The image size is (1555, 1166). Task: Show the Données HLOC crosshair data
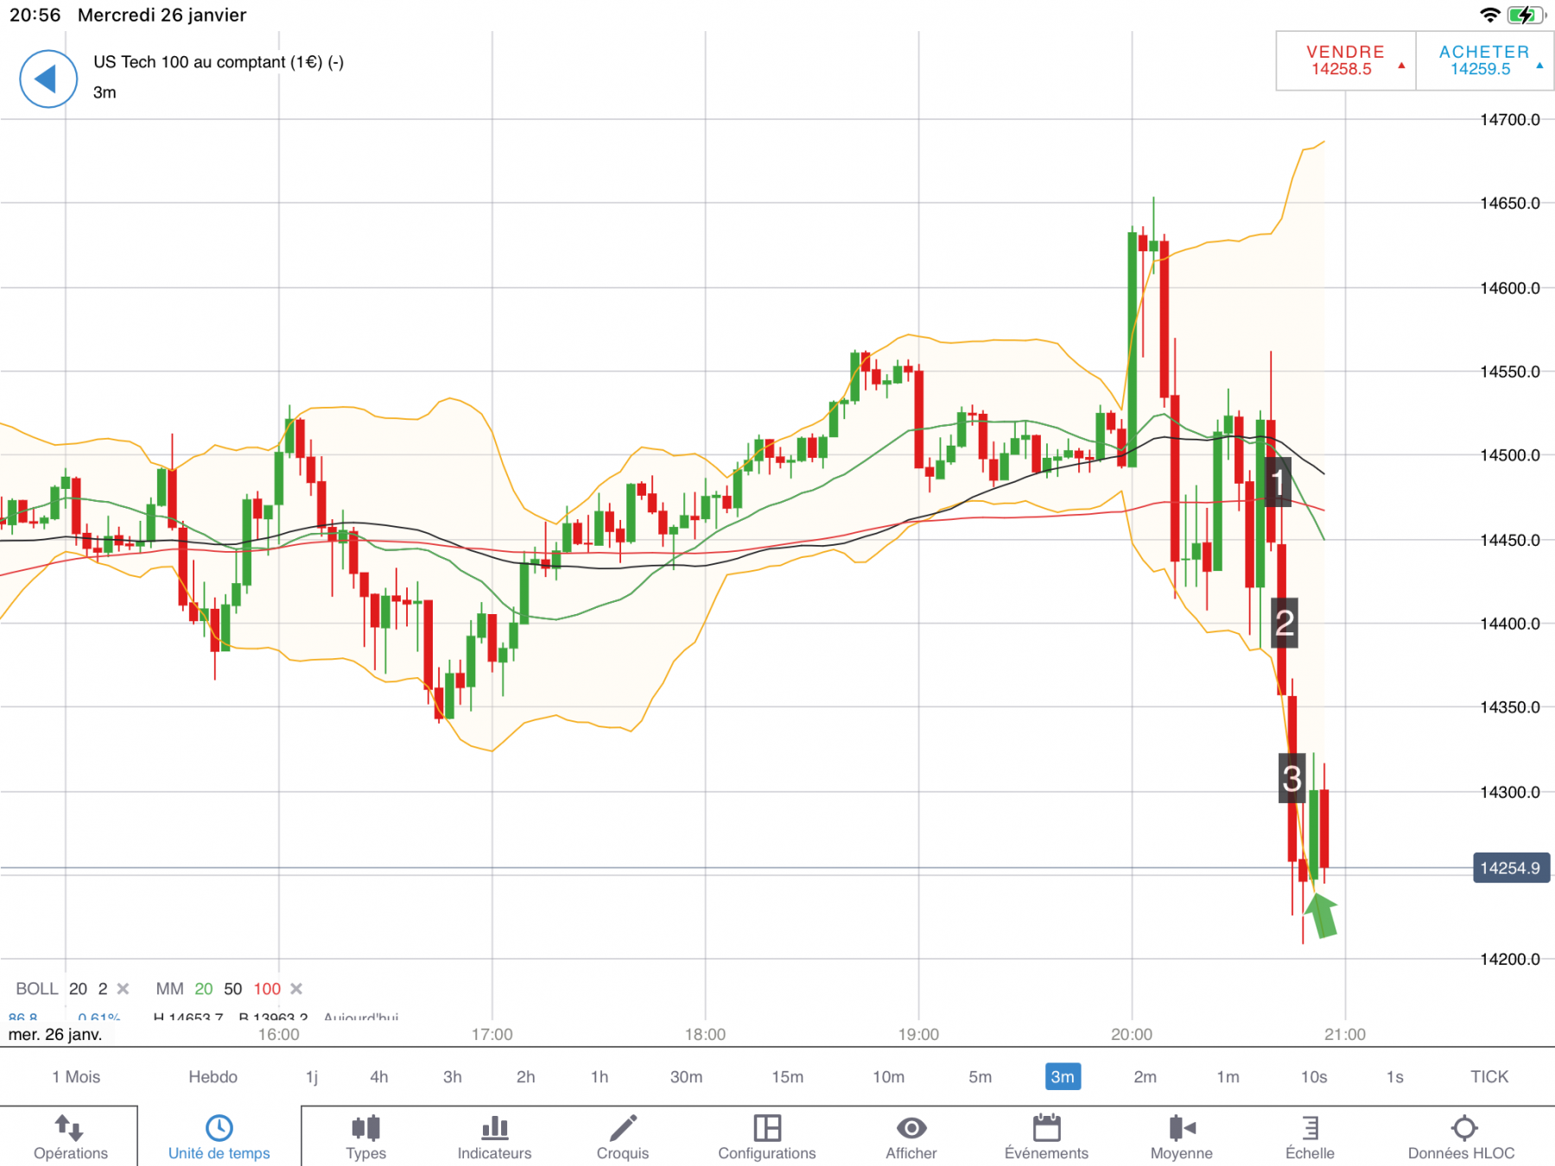tap(1462, 1137)
